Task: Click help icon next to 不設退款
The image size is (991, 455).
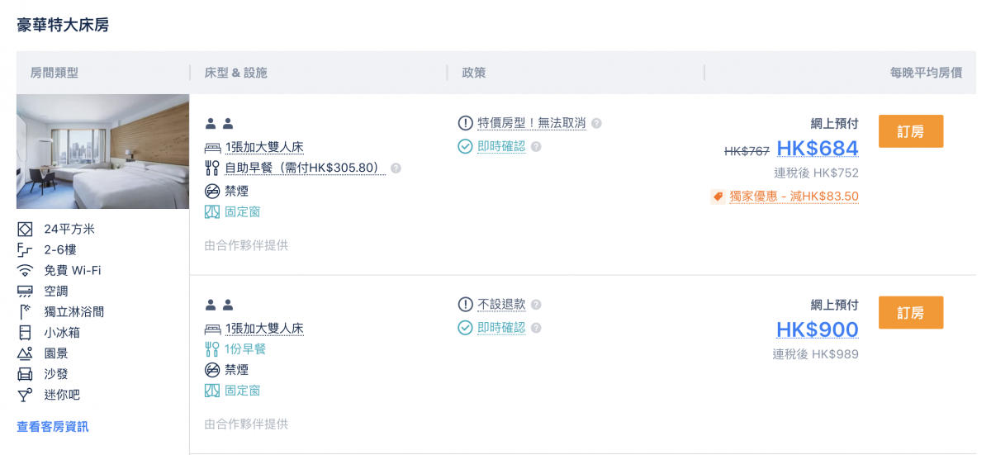Action: click(x=536, y=305)
